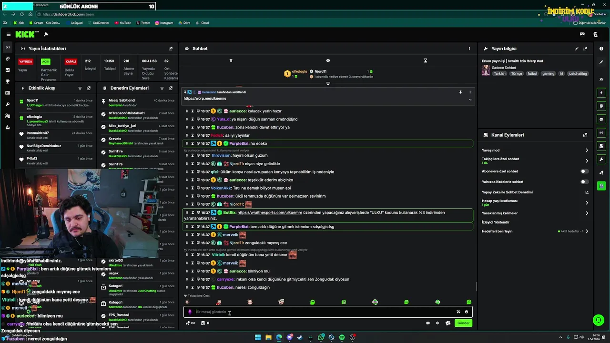This screenshot has height=343, width=610.
Task: Open the LinkDetector bookmark
Action: (x=98, y=22)
